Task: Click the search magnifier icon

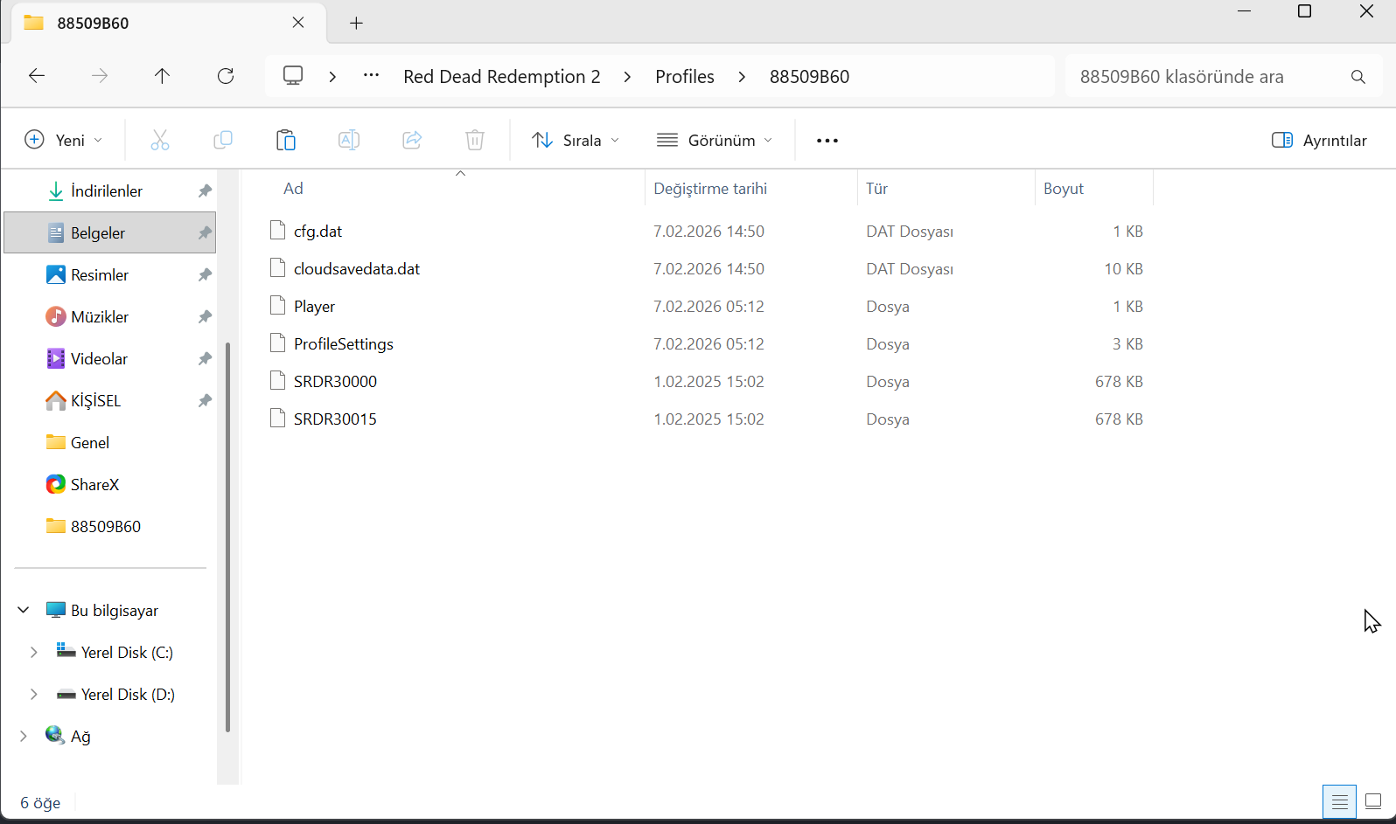Action: [1358, 77]
